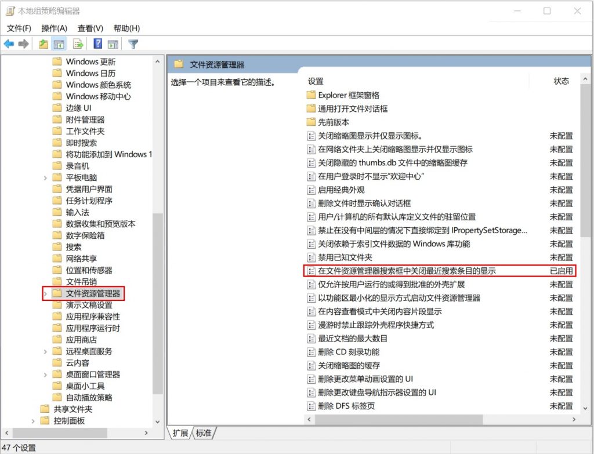Toggle the Show/Hide Console Tree icon
Screen dimensions: 594x454
pyautogui.click(x=59, y=44)
